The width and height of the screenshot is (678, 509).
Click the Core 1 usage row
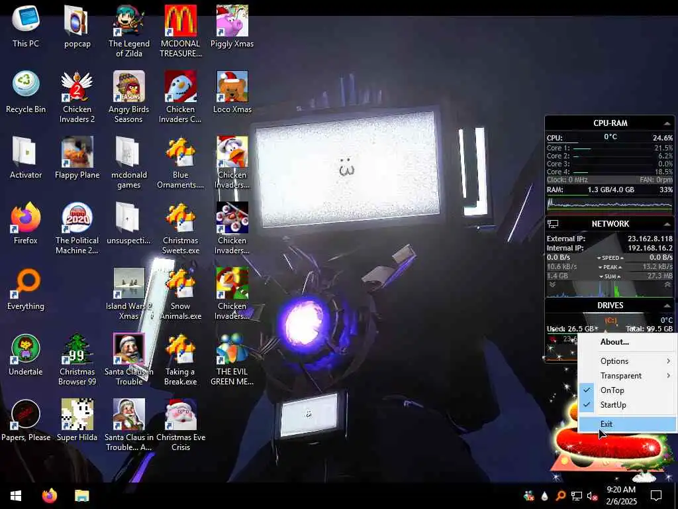tap(610, 148)
